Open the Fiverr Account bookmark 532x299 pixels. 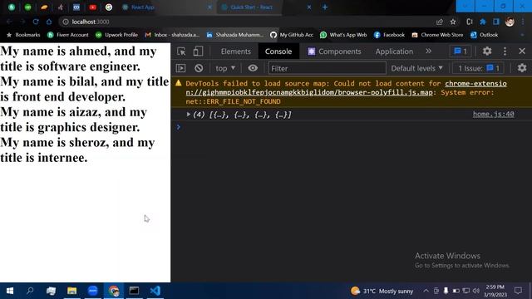click(x=68, y=35)
